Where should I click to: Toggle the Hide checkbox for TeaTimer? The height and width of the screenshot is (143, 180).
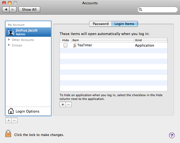65,45
